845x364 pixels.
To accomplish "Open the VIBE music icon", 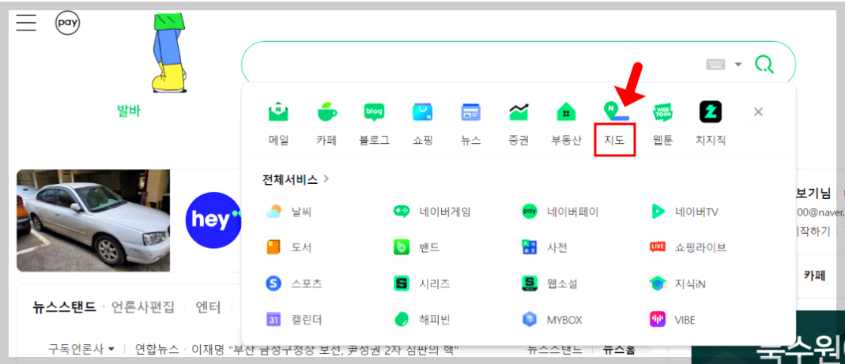I will [657, 319].
